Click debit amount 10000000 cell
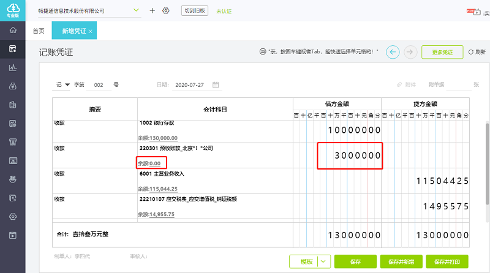490x273 pixels. click(x=337, y=130)
